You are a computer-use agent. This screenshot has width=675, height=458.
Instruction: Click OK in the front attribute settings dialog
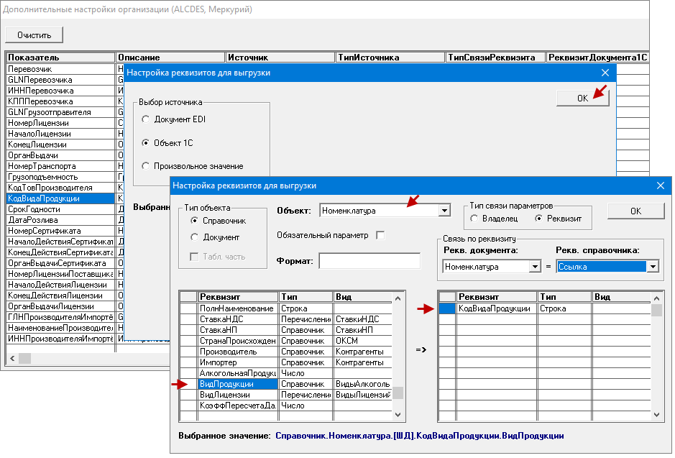click(x=636, y=211)
